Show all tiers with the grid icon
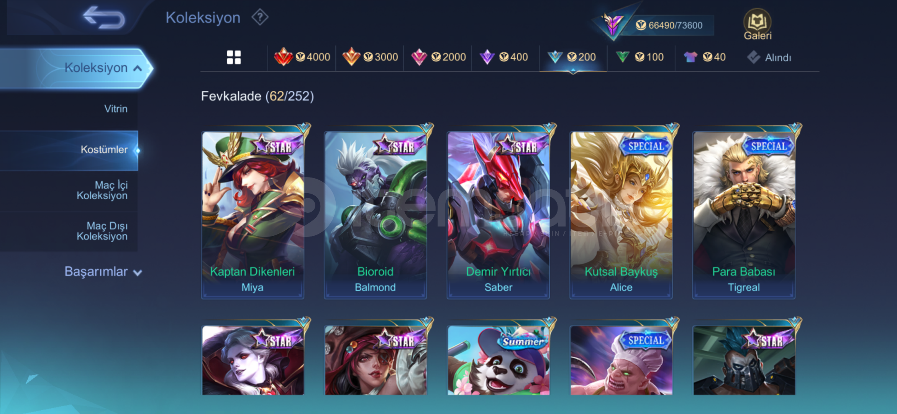This screenshot has height=414, width=897. tap(234, 58)
